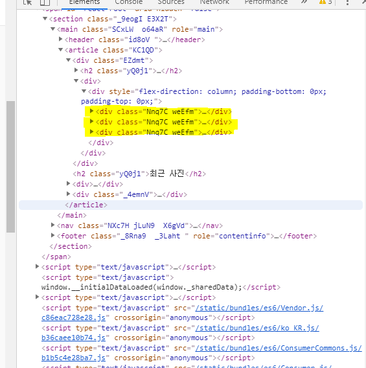This screenshot has width=366, height=368.
Task: Expand the first Nnq7C weEfm div
Action: tap(92, 111)
